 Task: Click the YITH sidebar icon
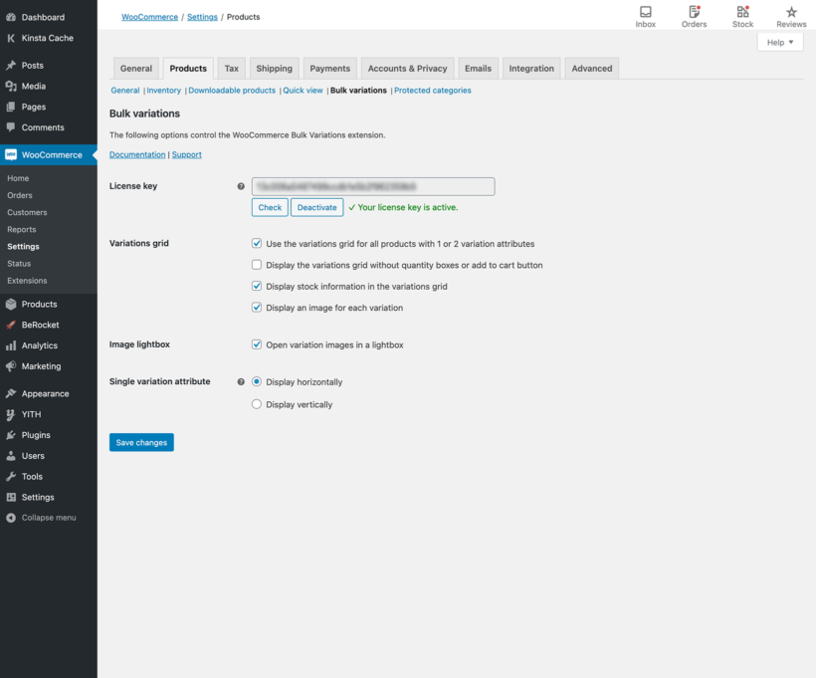click(x=10, y=414)
